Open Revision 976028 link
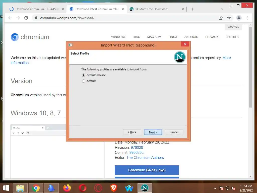The image size is (257, 193). point(137,148)
